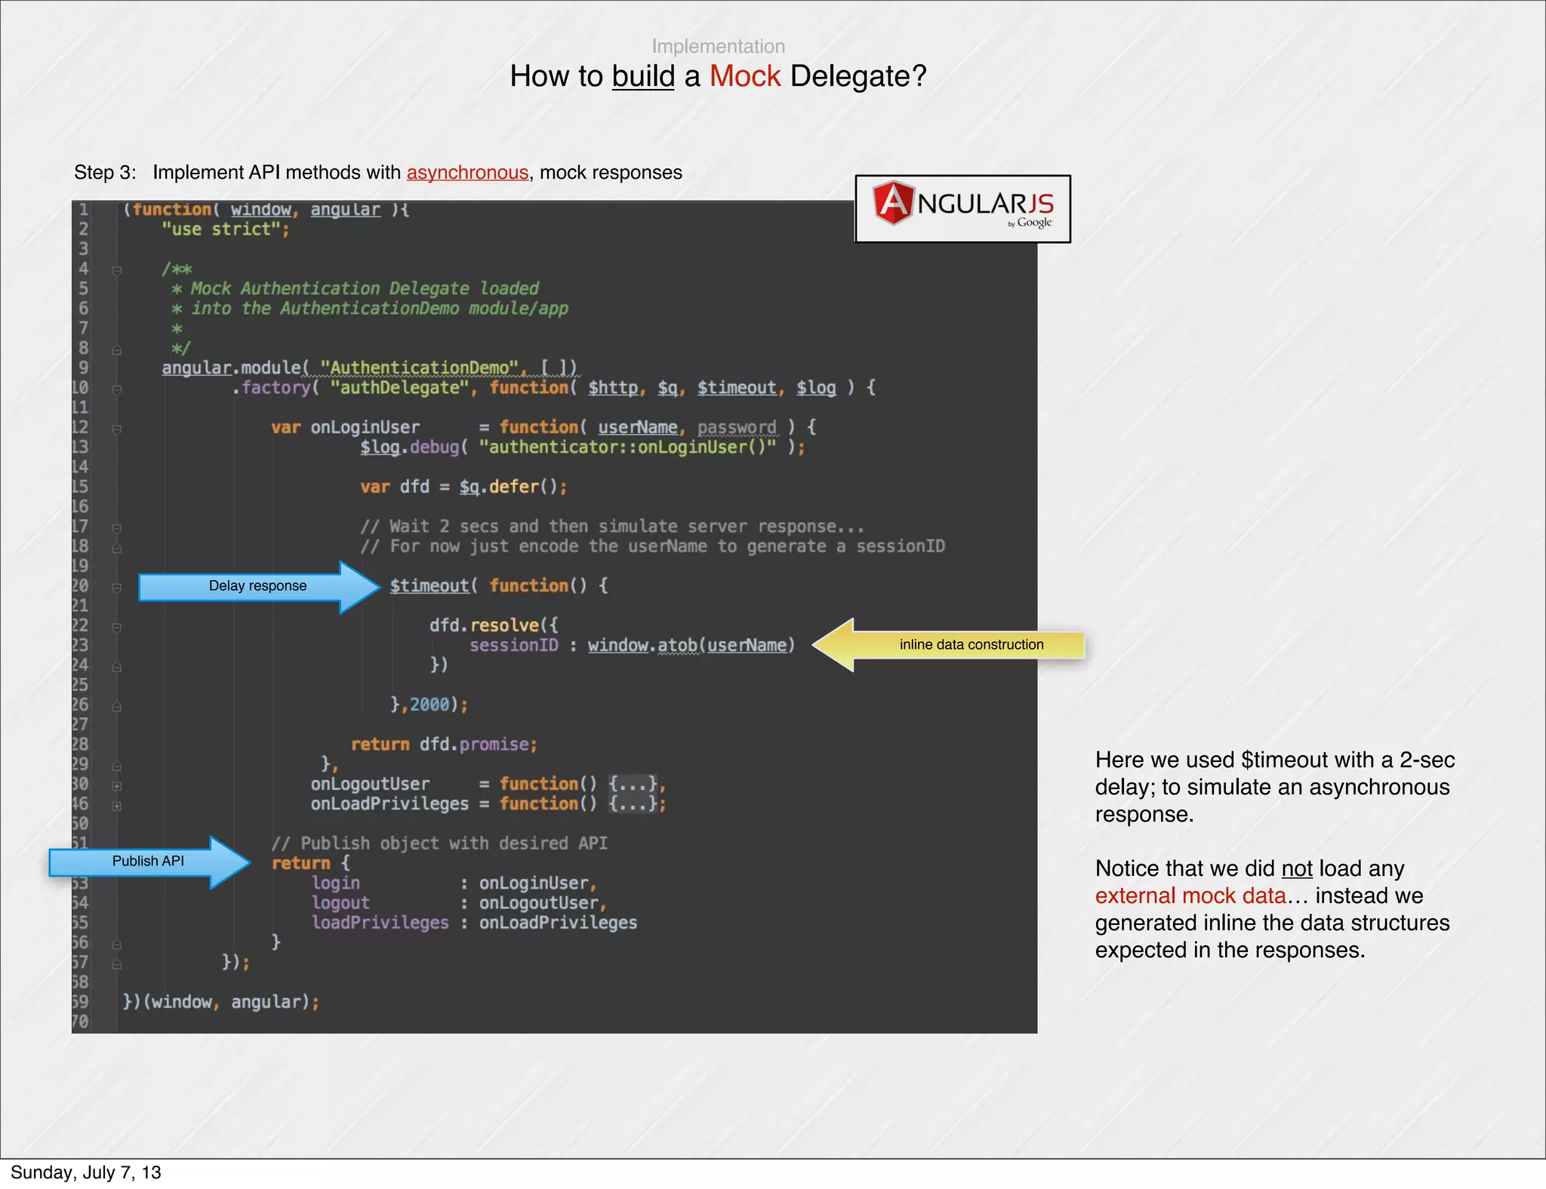Click the loadPrivileges key in returned object
The height and width of the screenshot is (1189, 1546).
[x=380, y=923]
